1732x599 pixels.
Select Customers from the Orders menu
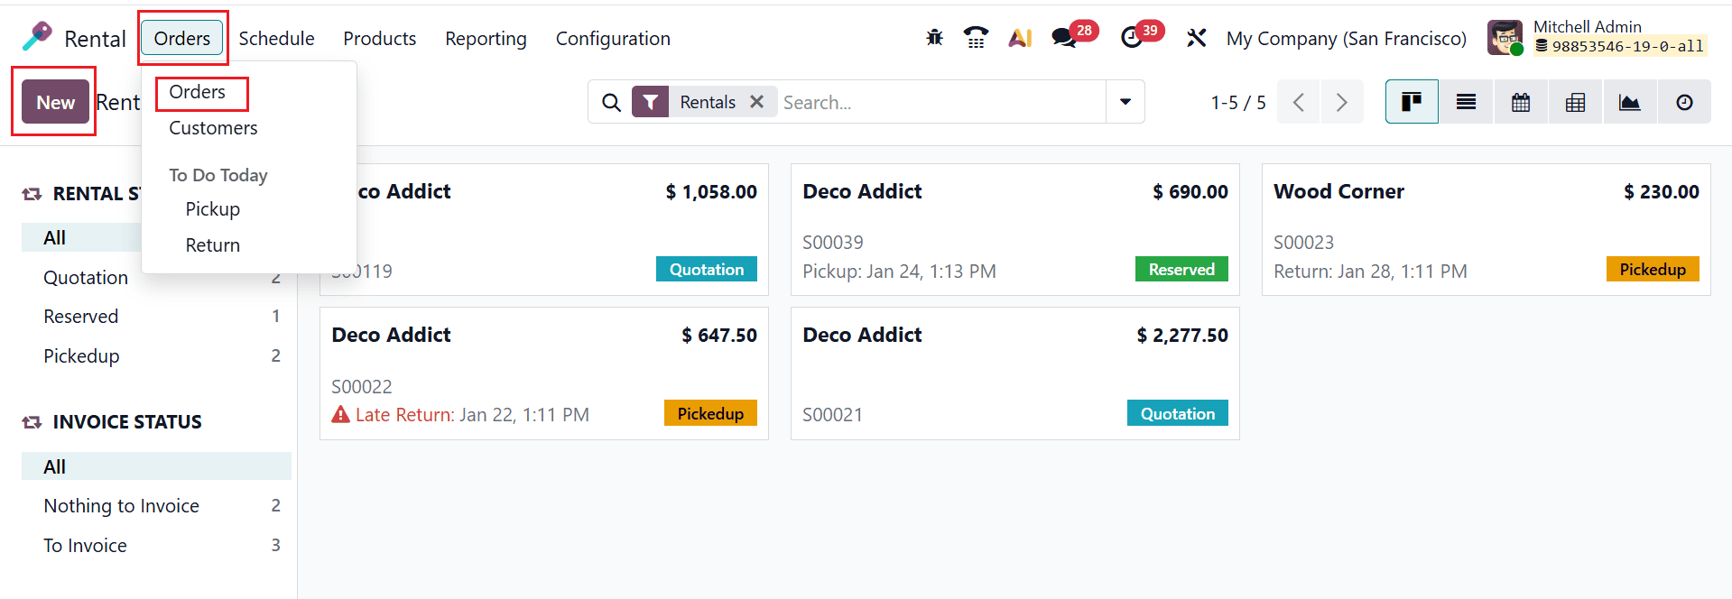click(x=213, y=127)
